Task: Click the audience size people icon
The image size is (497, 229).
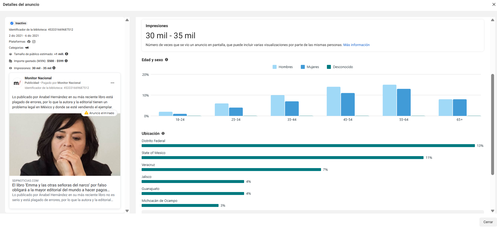Action: [x=11, y=54]
